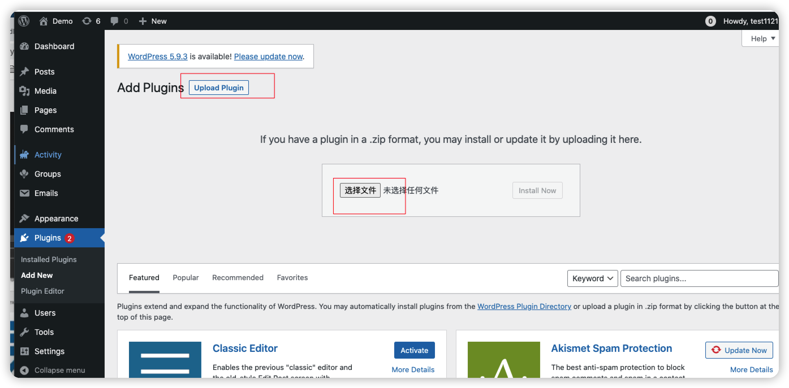Open comments via the speech bubble icon

114,21
